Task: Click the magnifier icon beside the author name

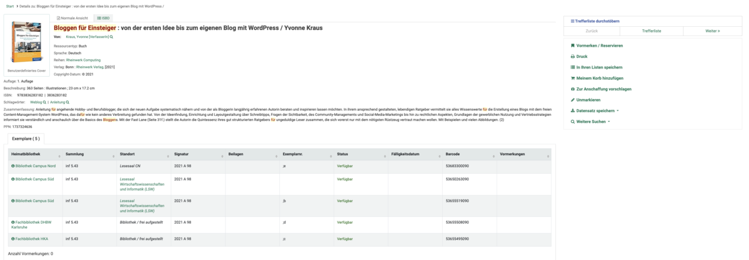Action: pyautogui.click(x=112, y=37)
